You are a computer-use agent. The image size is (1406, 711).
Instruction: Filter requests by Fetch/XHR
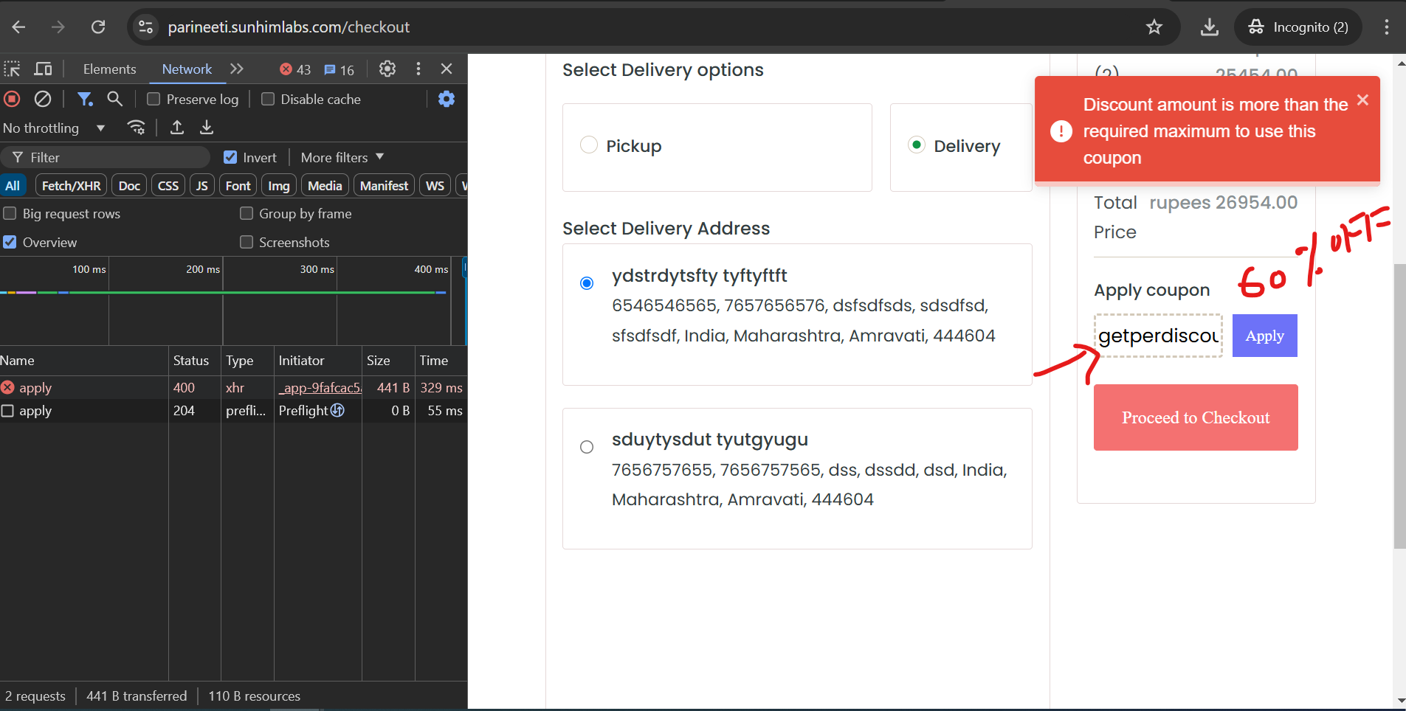pos(72,186)
